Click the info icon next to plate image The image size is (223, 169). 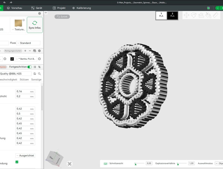click(x=24, y=20)
